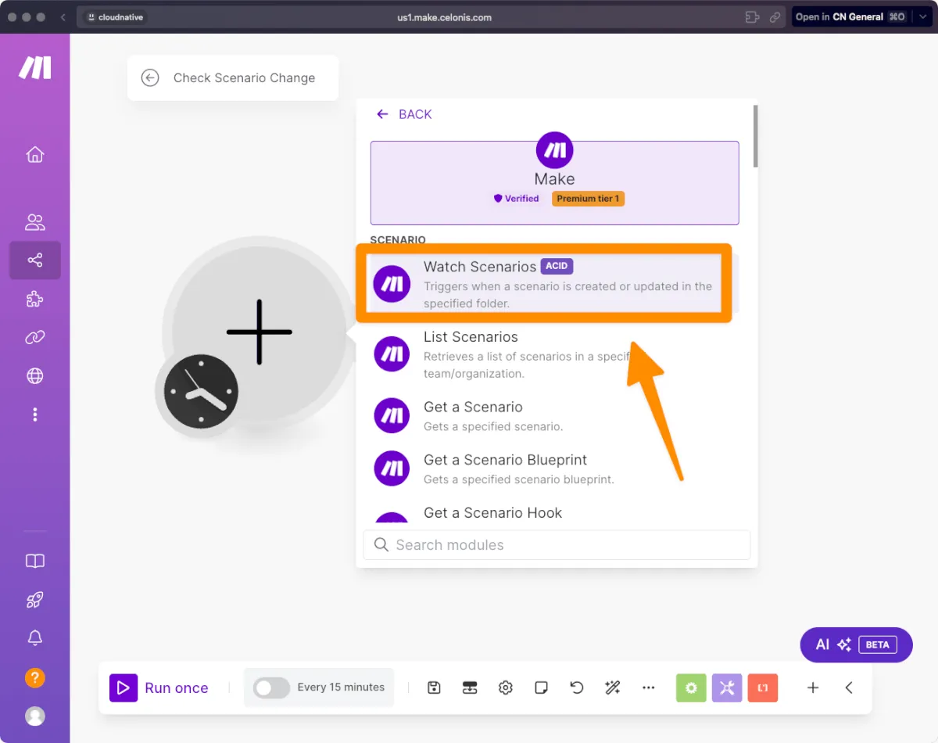Click the Save scenario disk icon
938x743 pixels.
coord(435,687)
